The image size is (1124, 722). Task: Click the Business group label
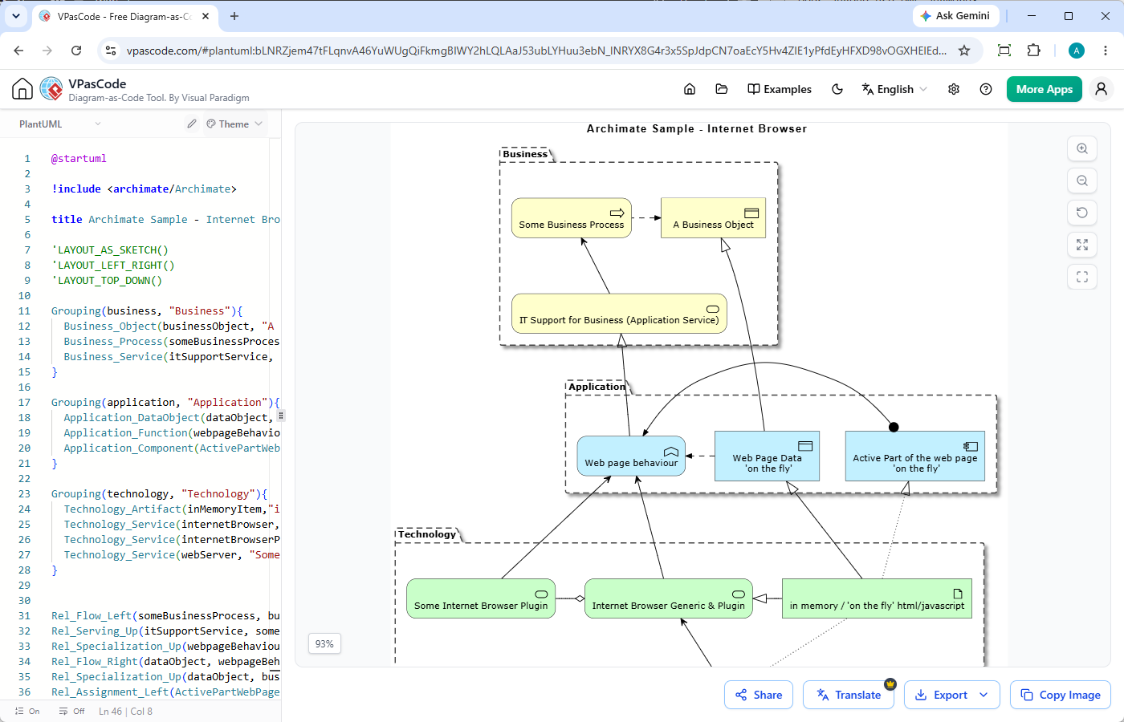coord(525,154)
